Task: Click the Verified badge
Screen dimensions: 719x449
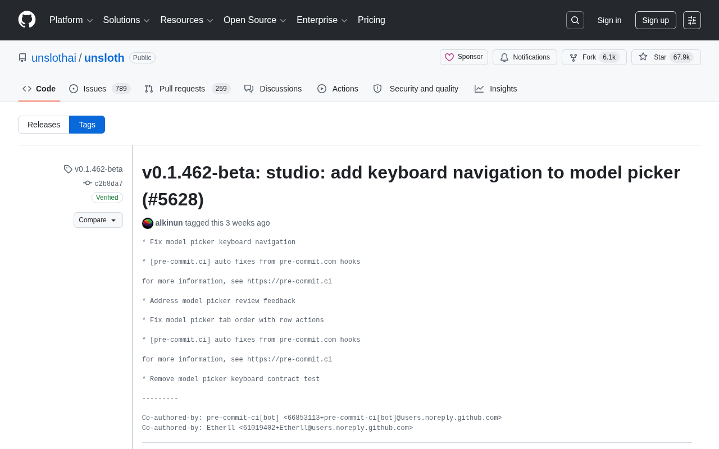Action: point(107,198)
